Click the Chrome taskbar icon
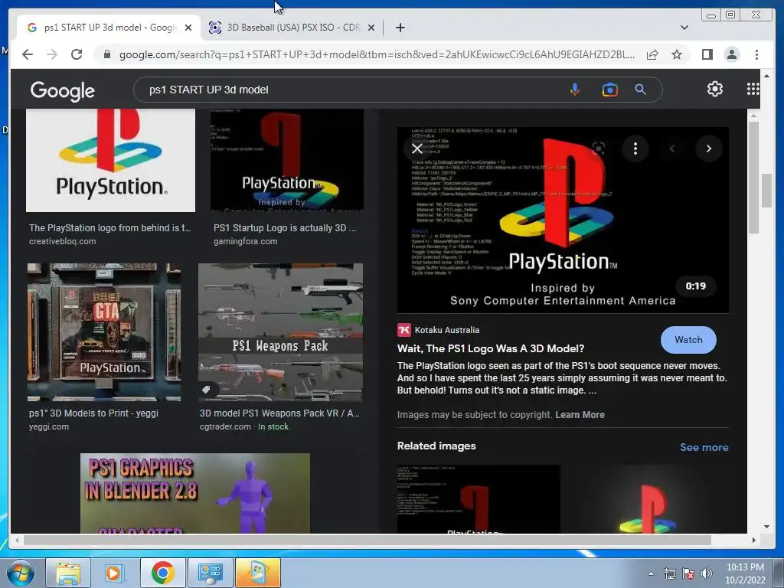Image resolution: width=784 pixels, height=588 pixels. pyautogui.click(x=162, y=573)
